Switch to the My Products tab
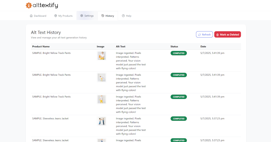The image size is (271, 142). tap(64, 16)
